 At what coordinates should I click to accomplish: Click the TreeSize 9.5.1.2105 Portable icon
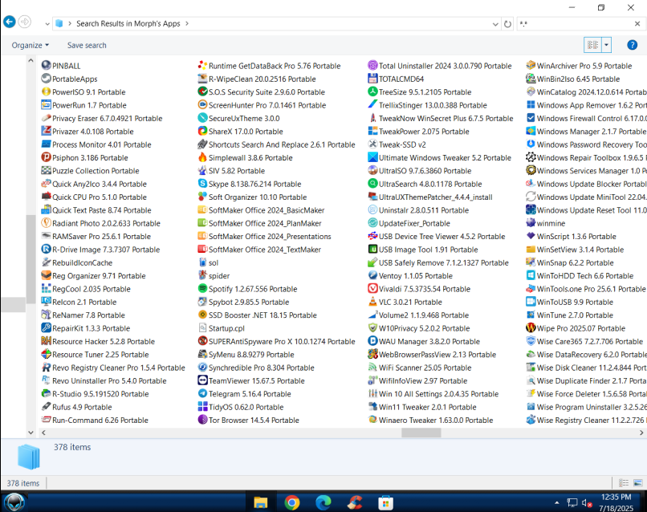[372, 91]
